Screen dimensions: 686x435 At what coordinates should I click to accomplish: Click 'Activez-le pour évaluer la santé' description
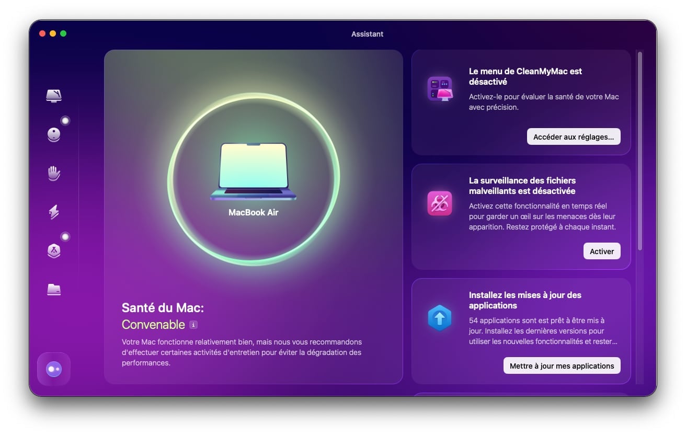tap(544, 102)
